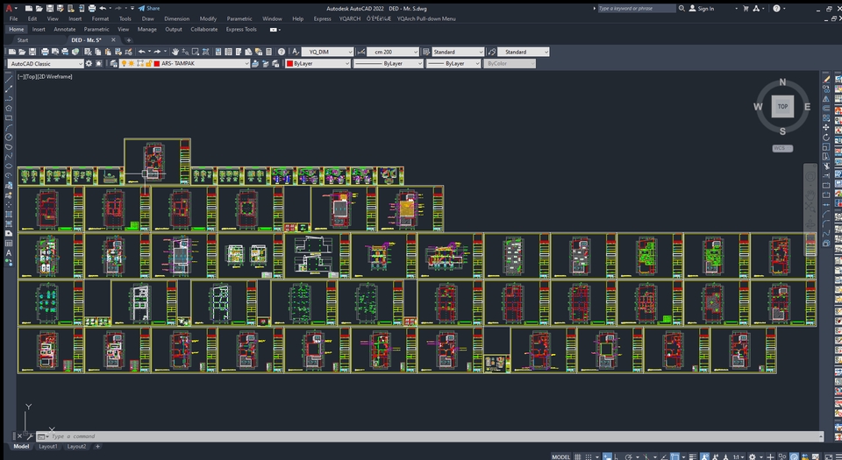Click the Redo arrow in the standard toolbar
The height and width of the screenshot is (460, 842).
pyautogui.click(x=157, y=52)
